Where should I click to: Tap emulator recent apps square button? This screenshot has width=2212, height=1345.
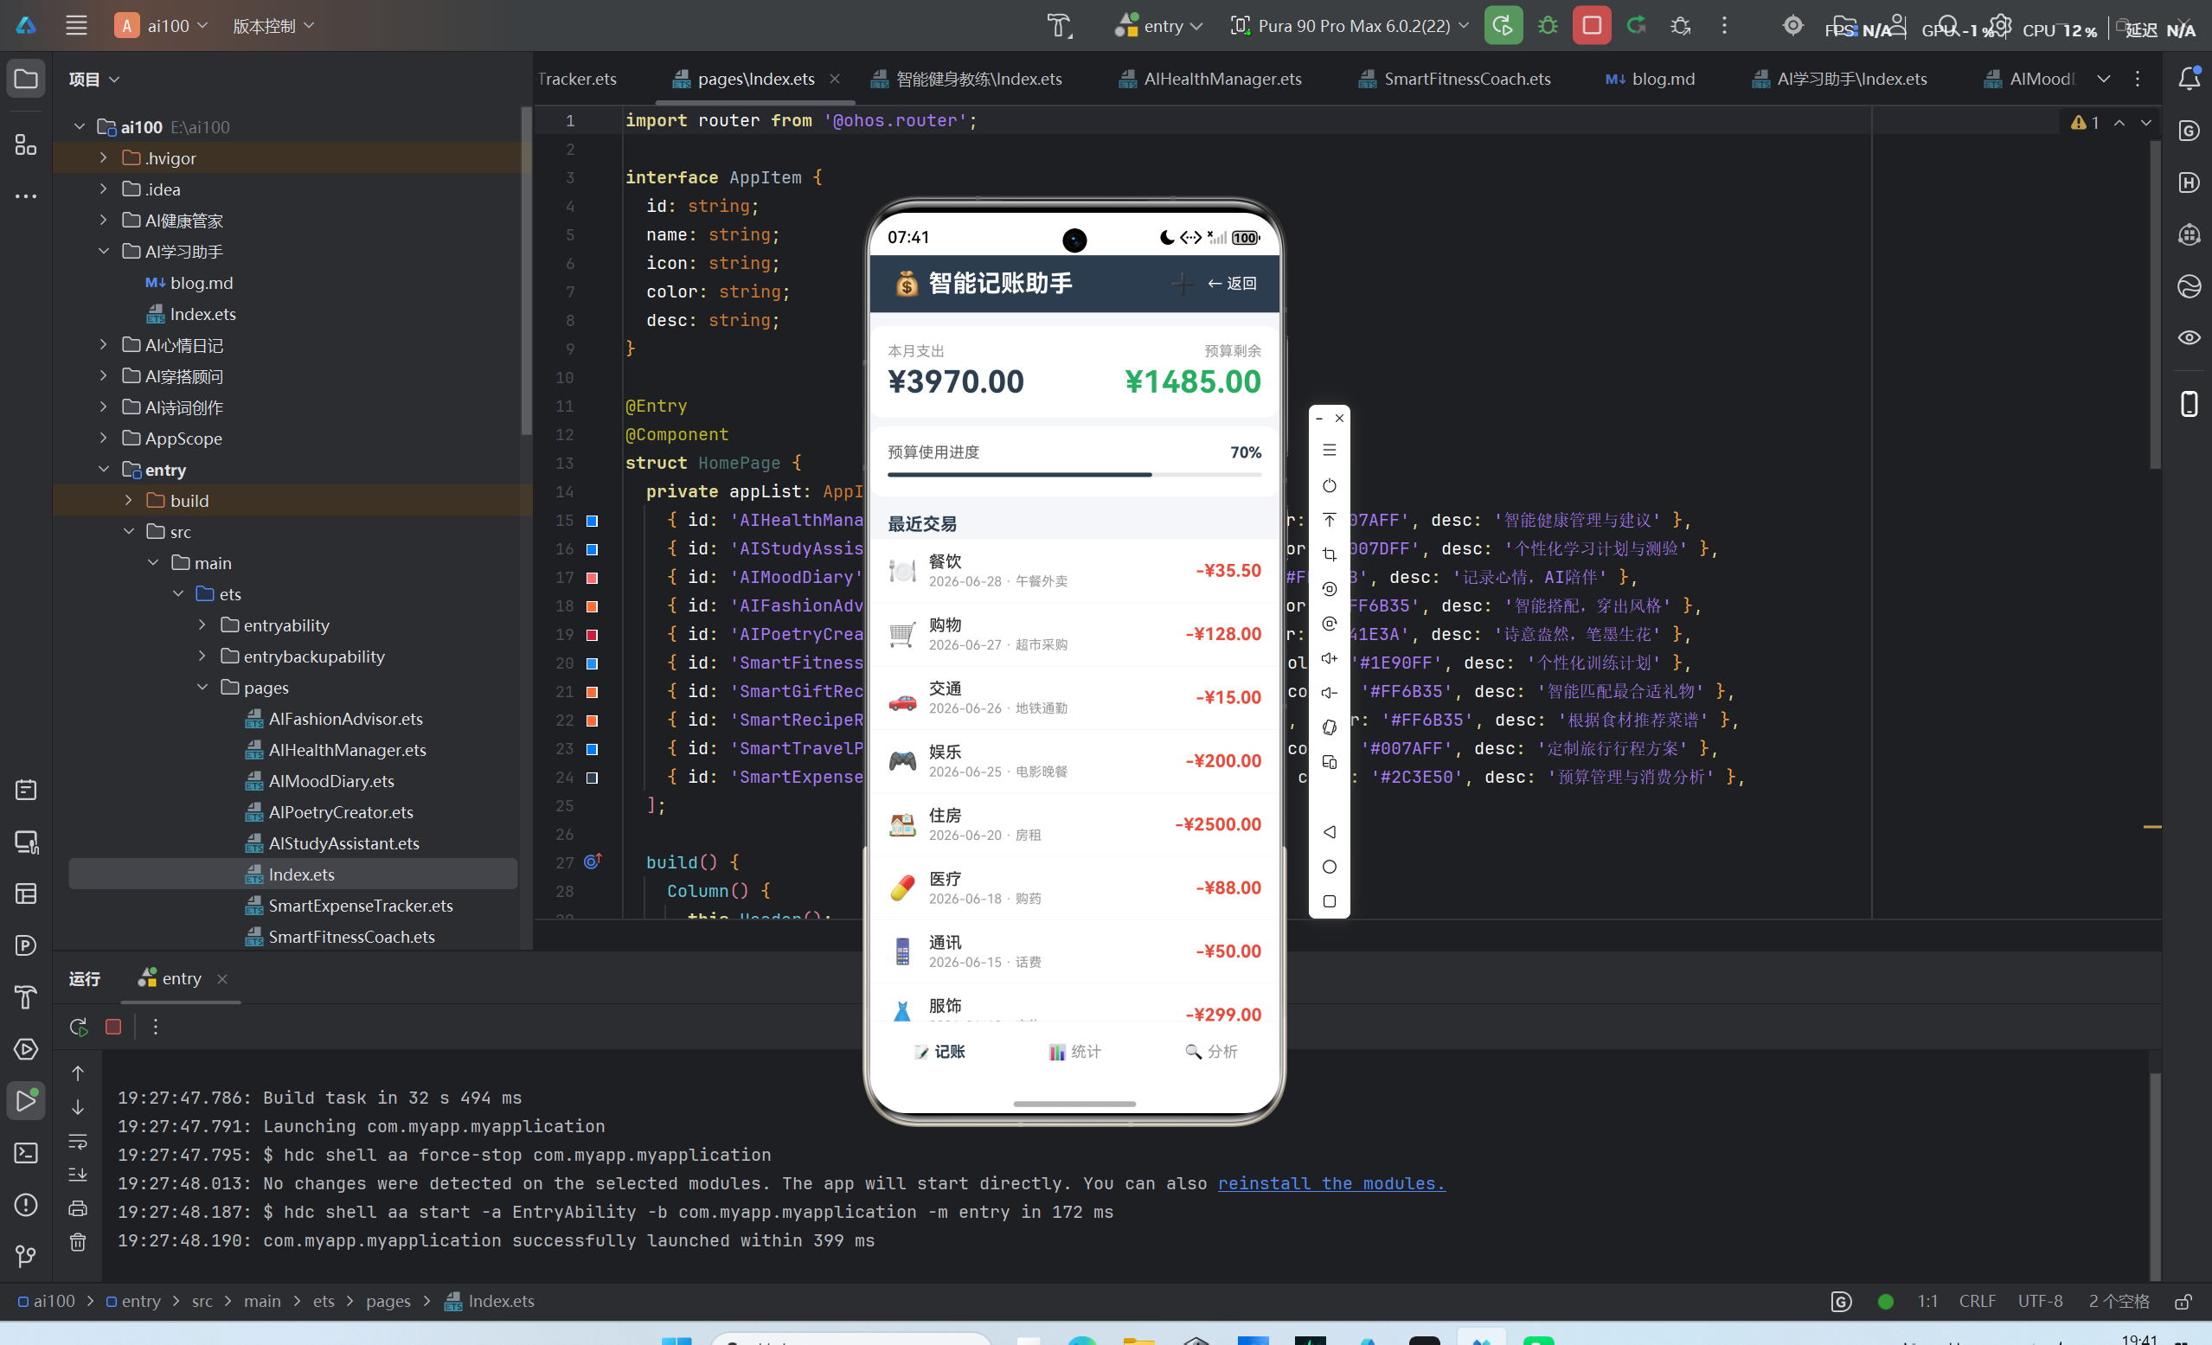(x=1330, y=901)
